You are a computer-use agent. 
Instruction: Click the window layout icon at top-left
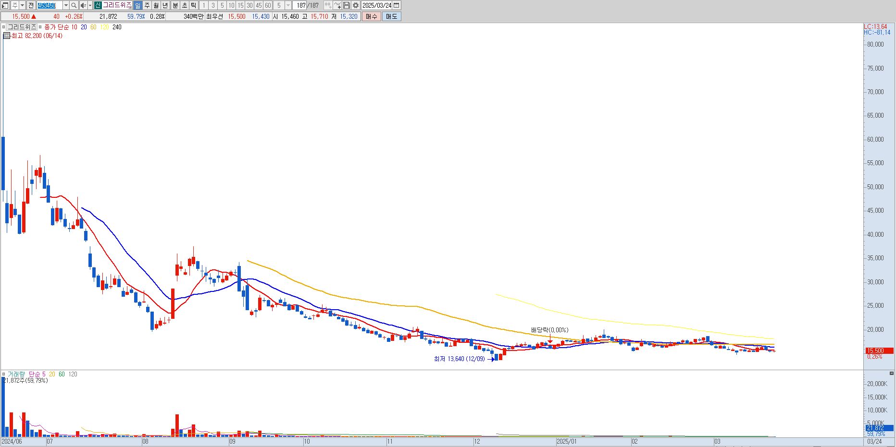[x=5, y=5]
